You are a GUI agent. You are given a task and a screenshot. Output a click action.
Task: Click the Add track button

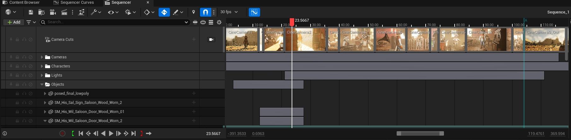click(x=14, y=22)
